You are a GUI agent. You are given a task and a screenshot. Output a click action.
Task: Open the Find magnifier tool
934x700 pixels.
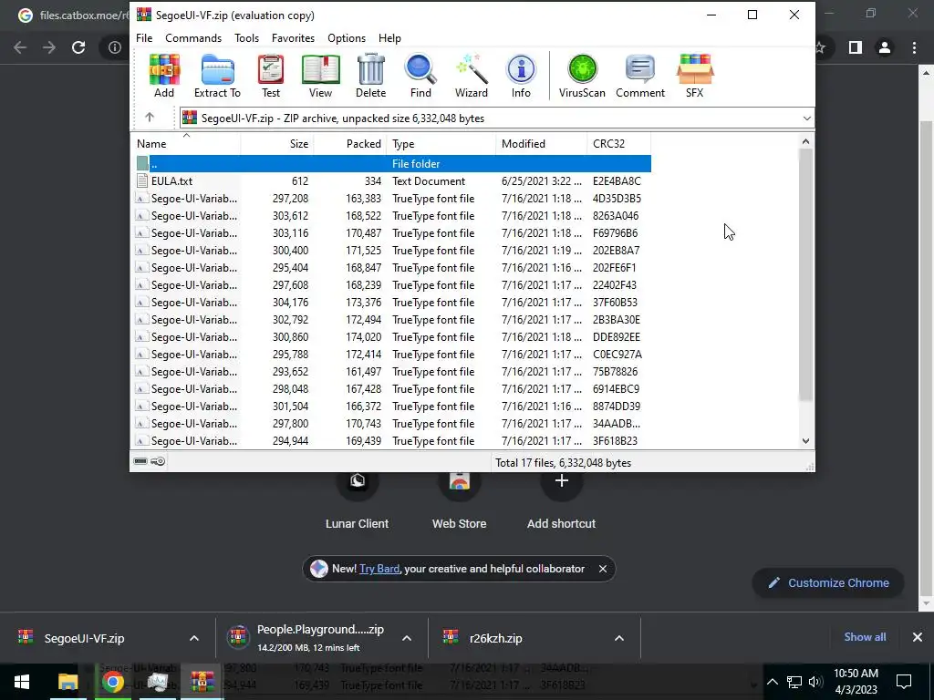click(x=420, y=76)
